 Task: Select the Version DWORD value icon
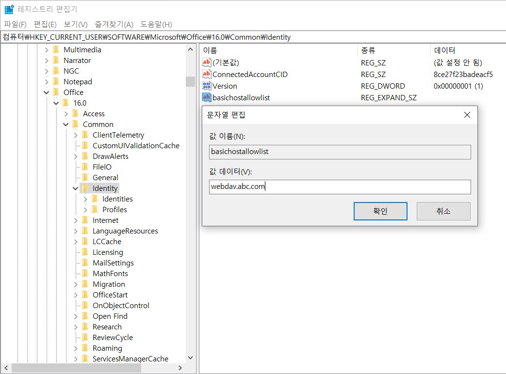coord(207,86)
